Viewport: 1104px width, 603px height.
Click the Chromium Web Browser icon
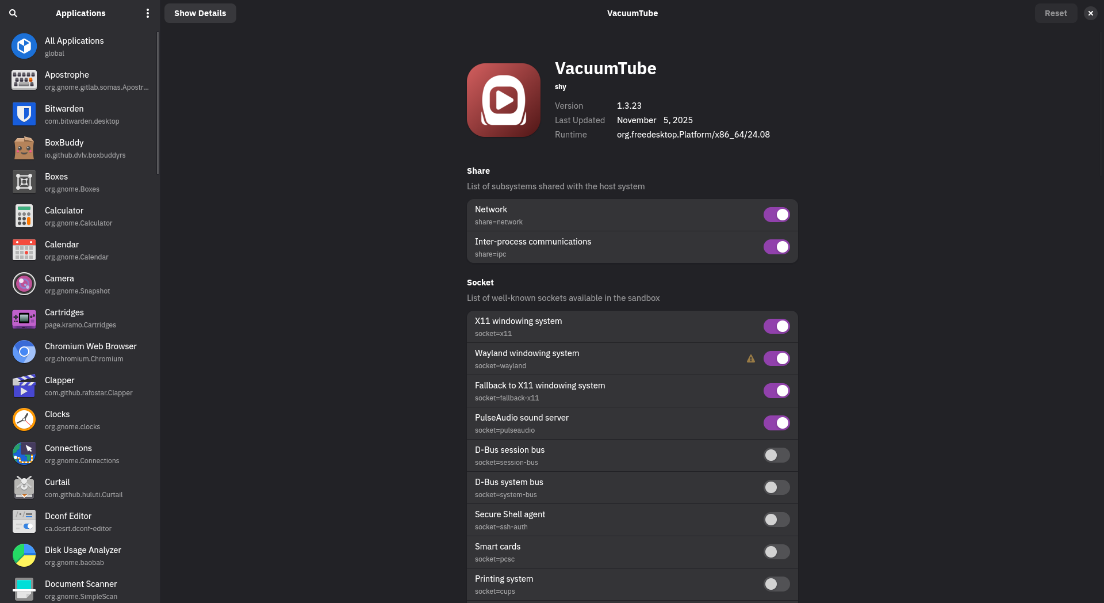(x=24, y=352)
